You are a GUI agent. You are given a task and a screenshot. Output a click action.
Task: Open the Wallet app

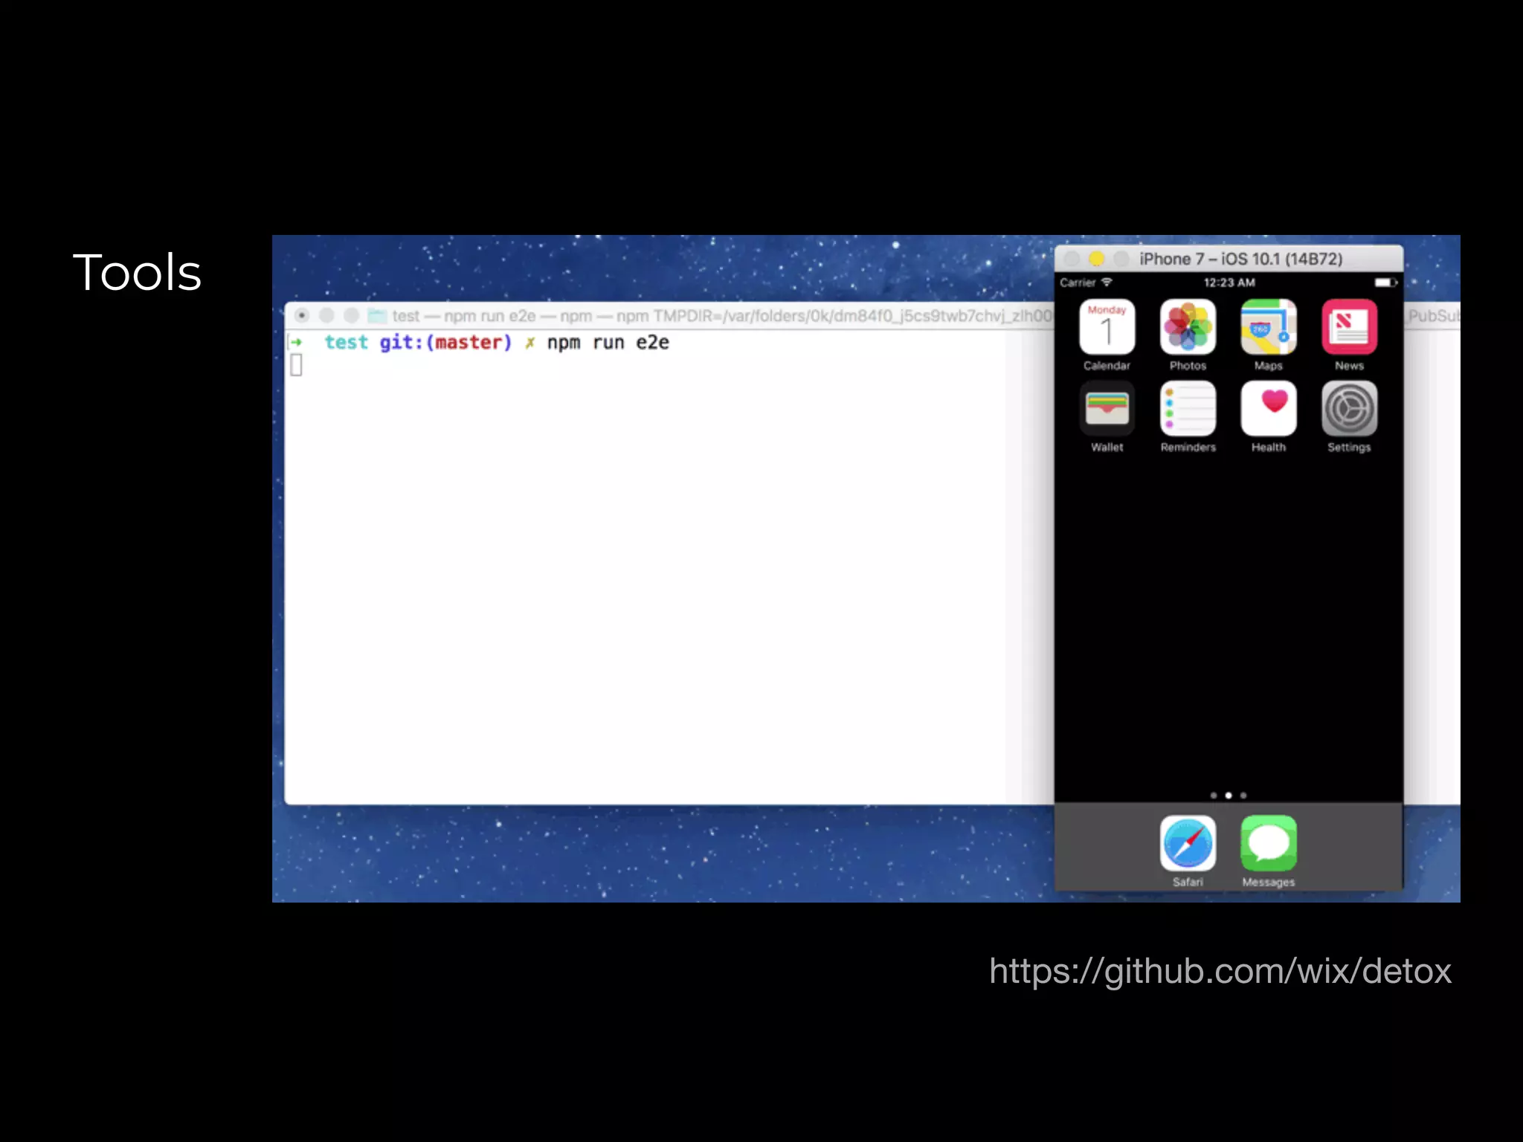pyautogui.click(x=1107, y=408)
